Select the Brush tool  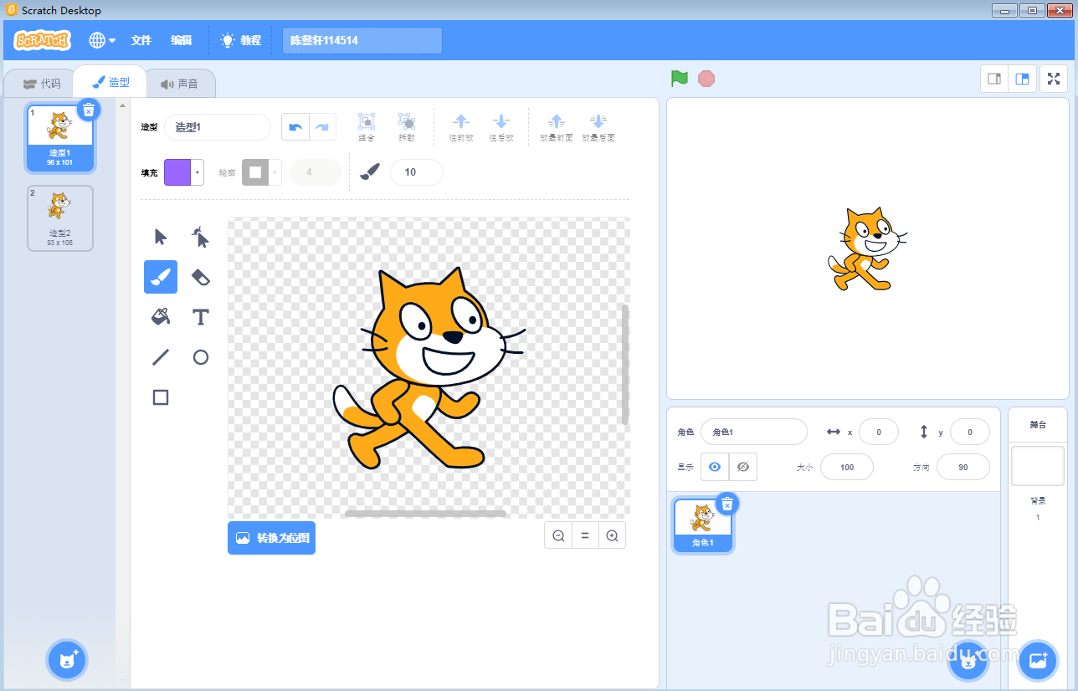pos(161,277)
